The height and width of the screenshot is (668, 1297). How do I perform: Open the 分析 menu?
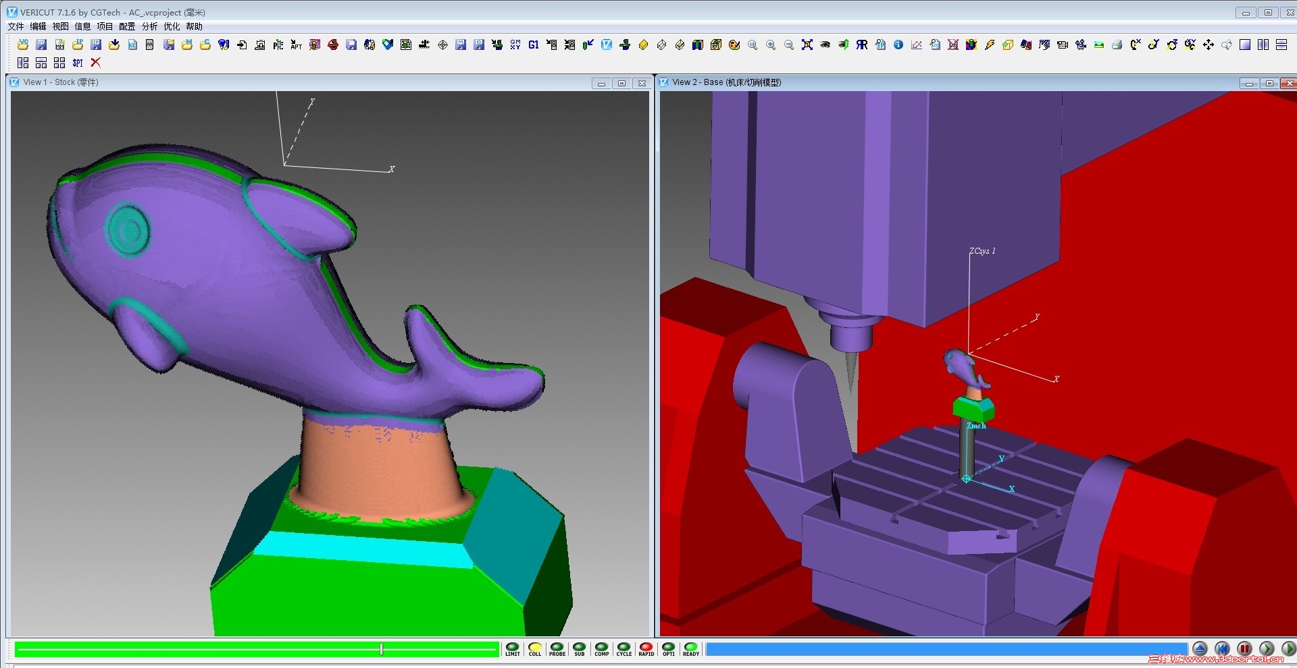click(149, 26)
